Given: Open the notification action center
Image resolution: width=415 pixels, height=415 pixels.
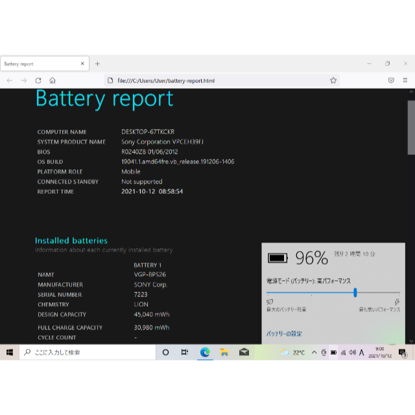Looking at the screenshot, I should click(x=403, y=353).
